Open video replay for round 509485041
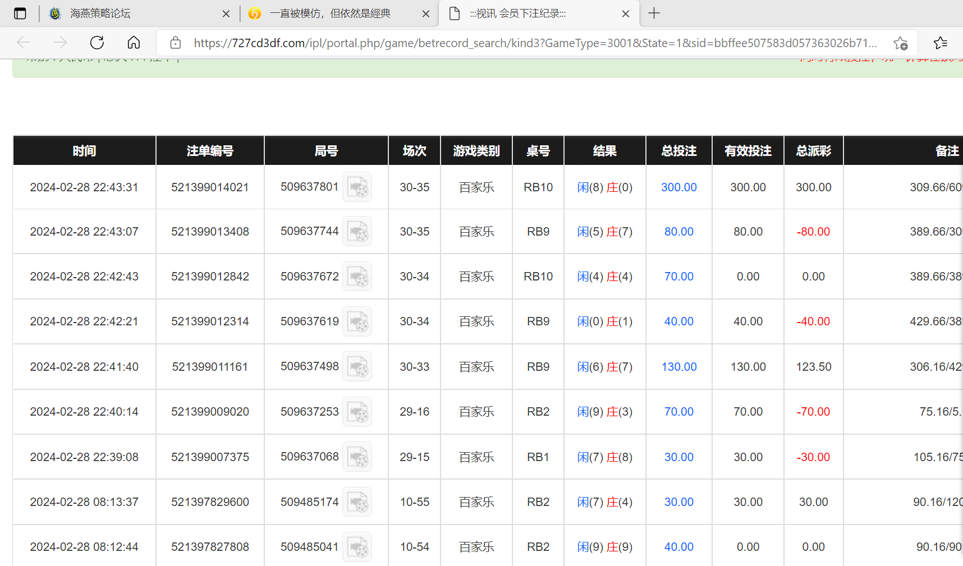The image size is (963, 566). pyautogui.click(x=357, y=547)
